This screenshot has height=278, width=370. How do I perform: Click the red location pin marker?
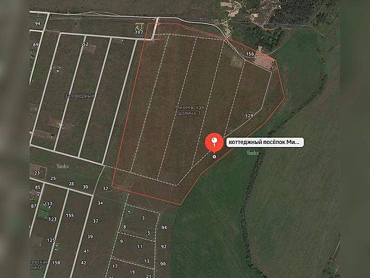point(214,143)
